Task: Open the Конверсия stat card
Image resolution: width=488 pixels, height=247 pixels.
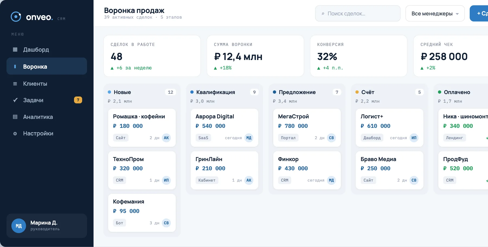Action: [x=358, y=56]
